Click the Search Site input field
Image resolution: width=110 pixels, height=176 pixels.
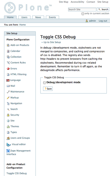[82, 9]
